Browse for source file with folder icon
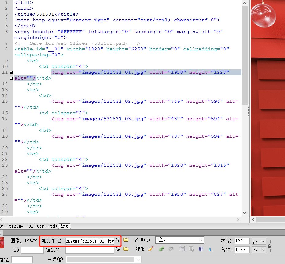 click(125, 240)
